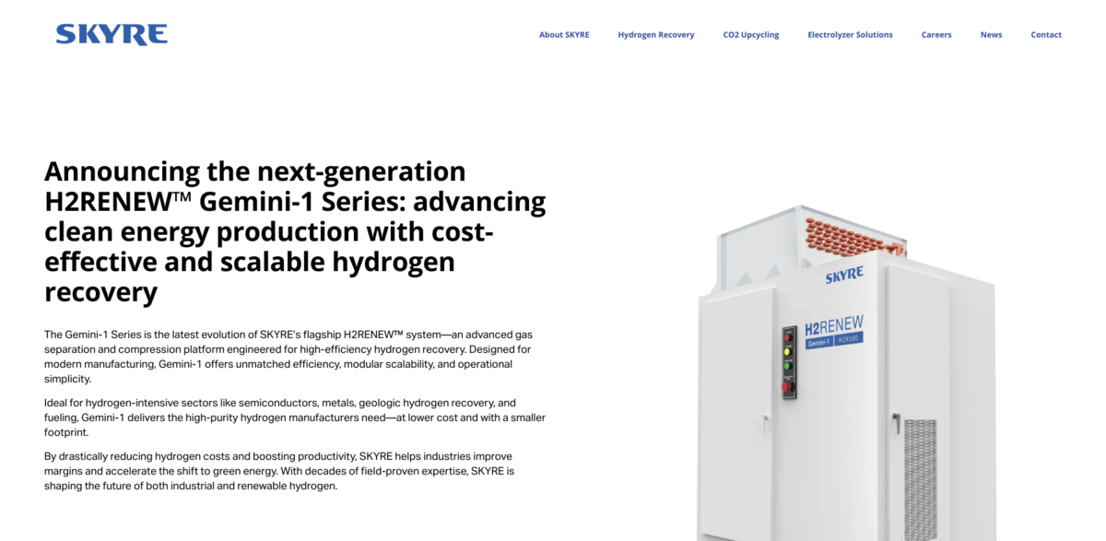Click the Gemini-1 announcement headline
The width and height of the screenshot is (1106, 541).
tap(295, 230)
